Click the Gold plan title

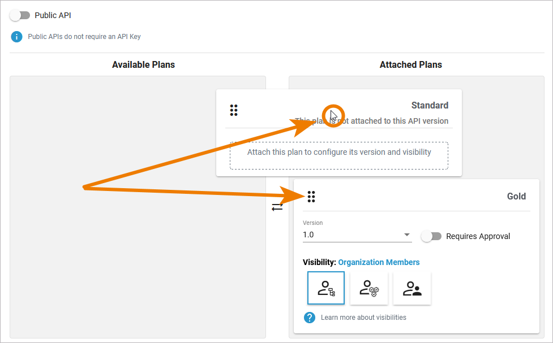pos(516,197)
